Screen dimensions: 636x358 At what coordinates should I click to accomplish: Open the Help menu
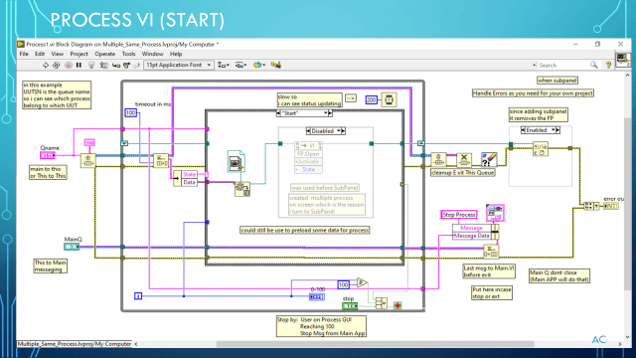(176, 54)
